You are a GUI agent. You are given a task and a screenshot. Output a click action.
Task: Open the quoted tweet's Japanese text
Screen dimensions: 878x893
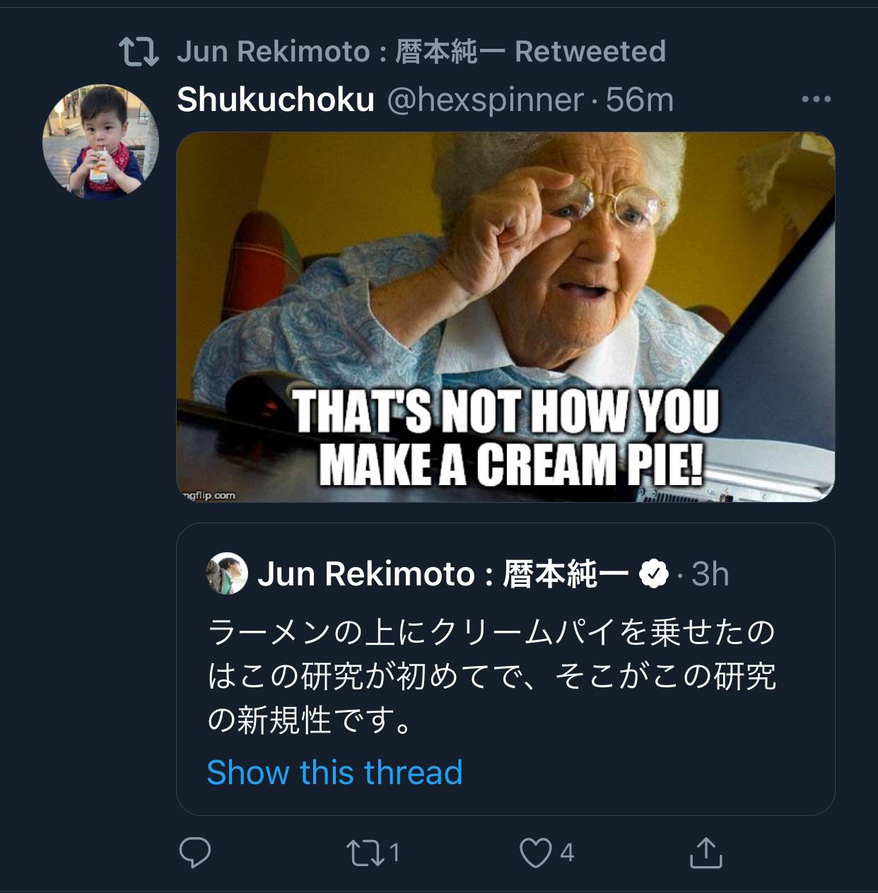coord(491,676)
